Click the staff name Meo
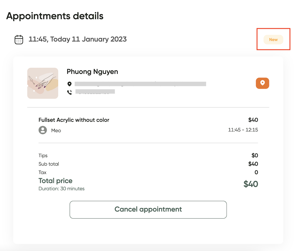The height and width of the screenshot is (251, 294). (56, 131)
